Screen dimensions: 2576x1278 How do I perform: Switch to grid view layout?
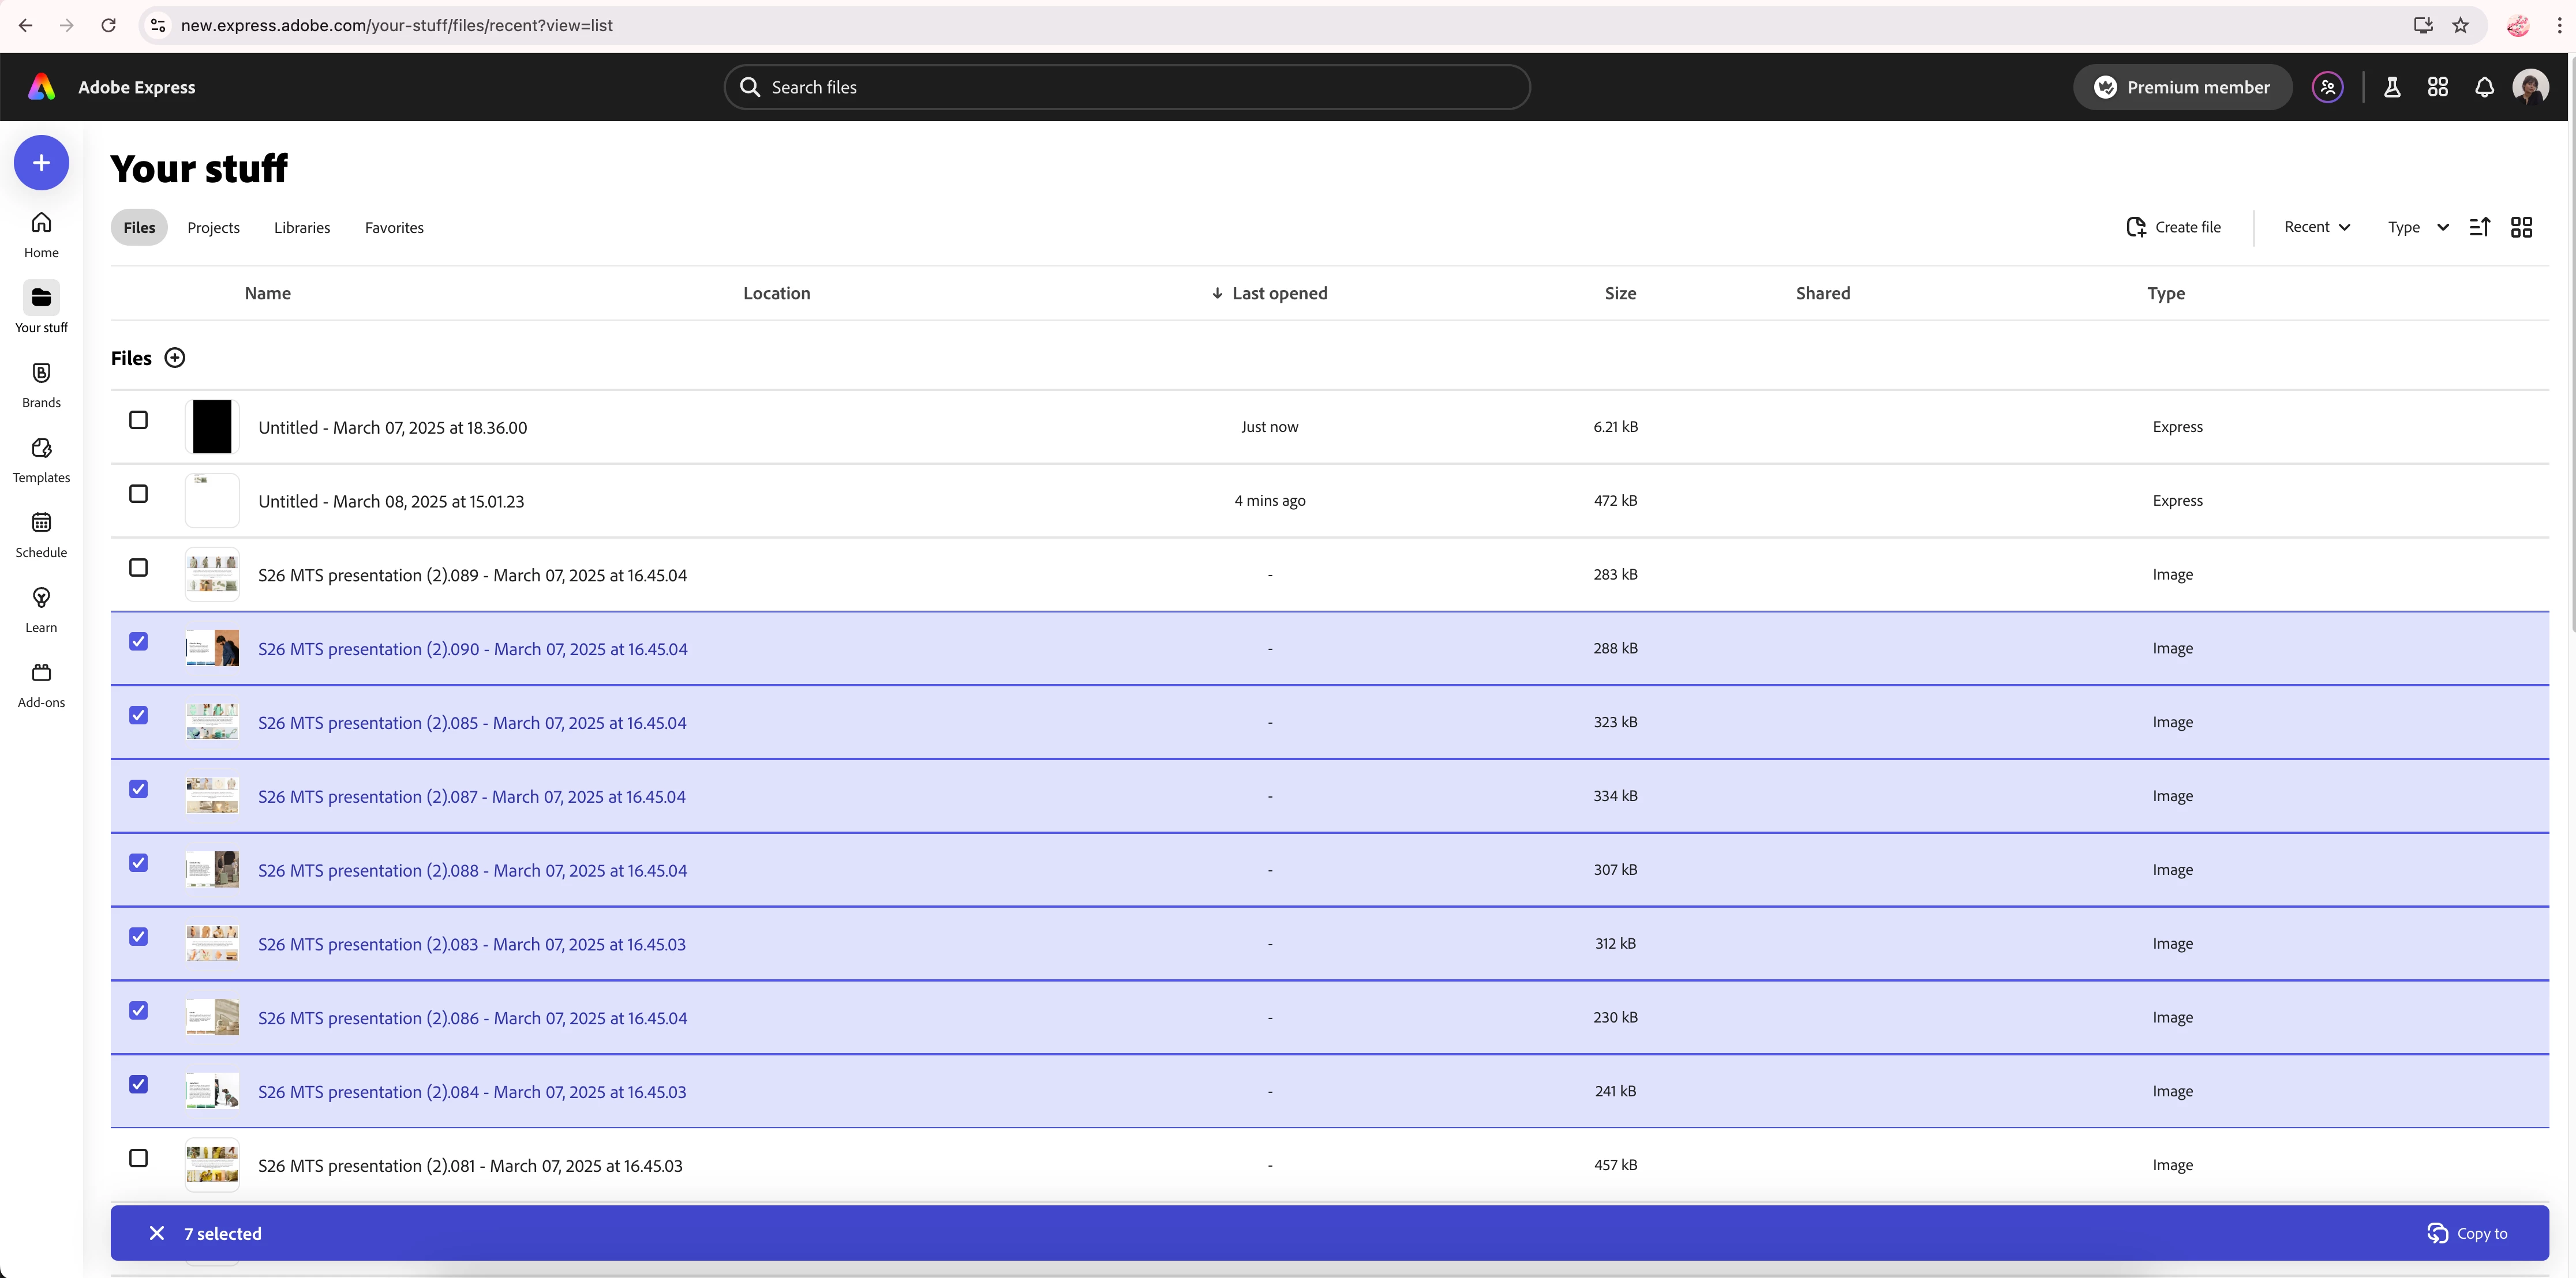2521,228
